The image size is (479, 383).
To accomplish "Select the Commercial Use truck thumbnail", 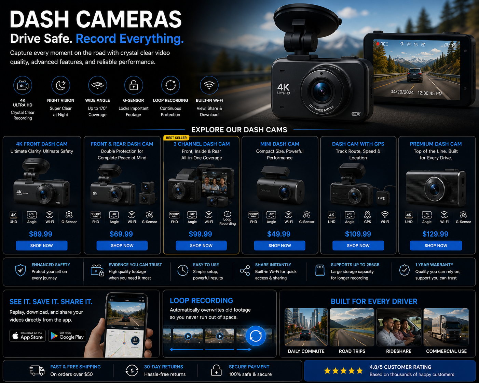I will (446, 327).
